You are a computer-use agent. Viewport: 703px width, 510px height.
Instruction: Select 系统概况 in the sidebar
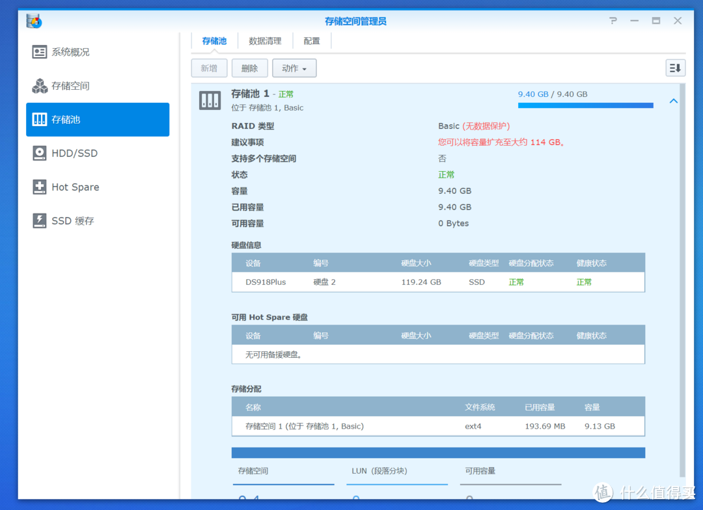98,52
